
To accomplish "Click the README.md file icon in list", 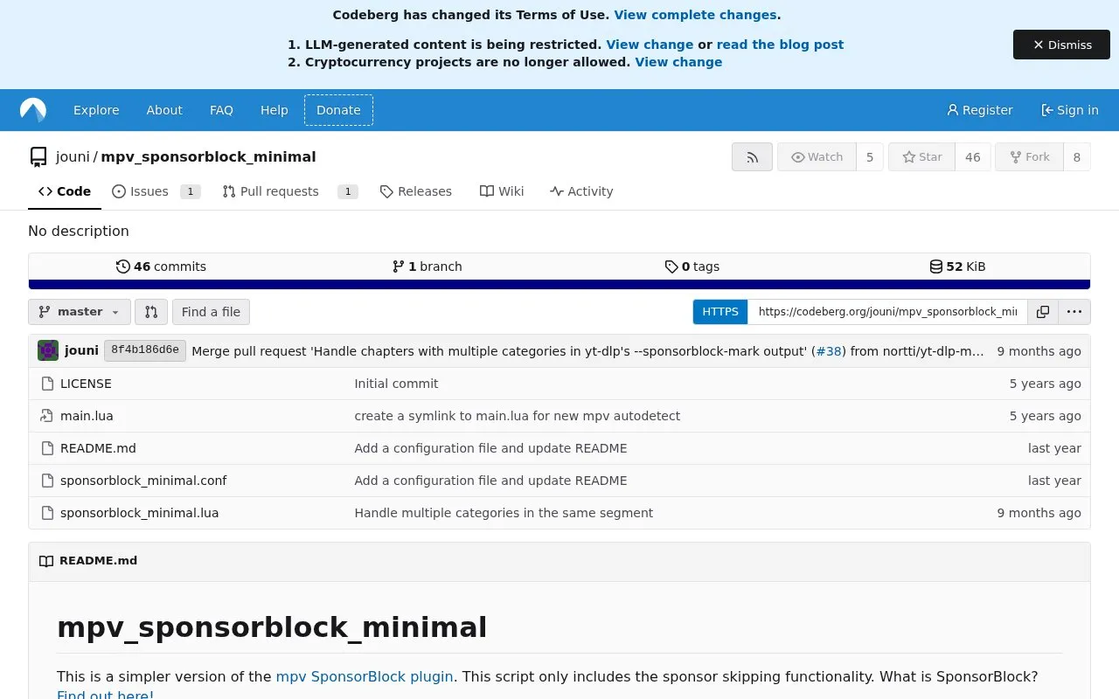I will pos(47,448).
